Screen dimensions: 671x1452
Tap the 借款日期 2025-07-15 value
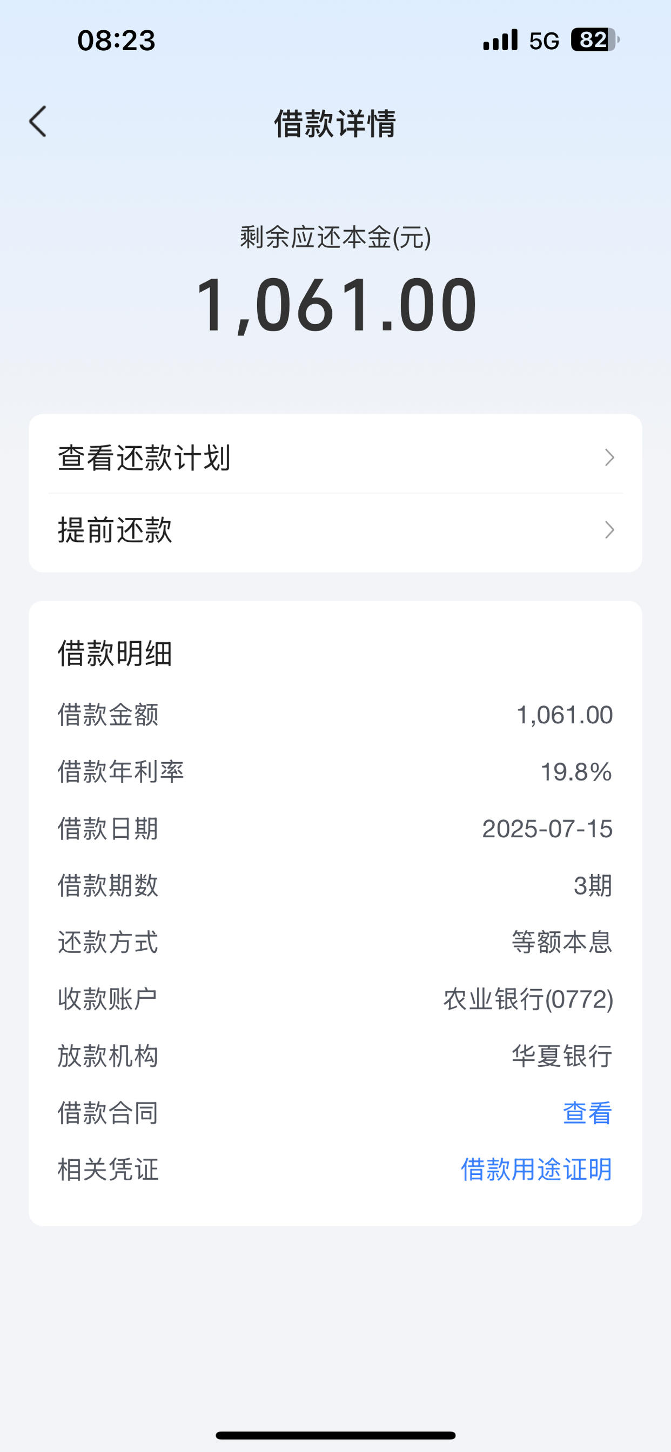(547, 829)
